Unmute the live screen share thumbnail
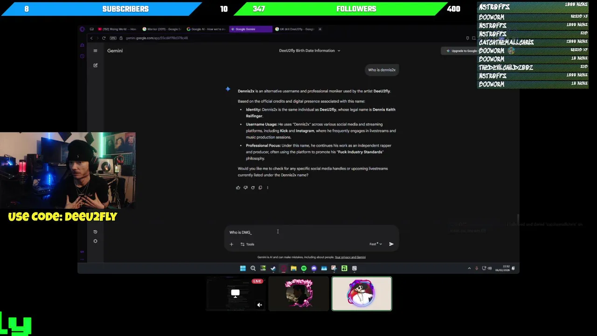Image resolution: width=597 pixels, height=336 pixels. tap(260, 305)
